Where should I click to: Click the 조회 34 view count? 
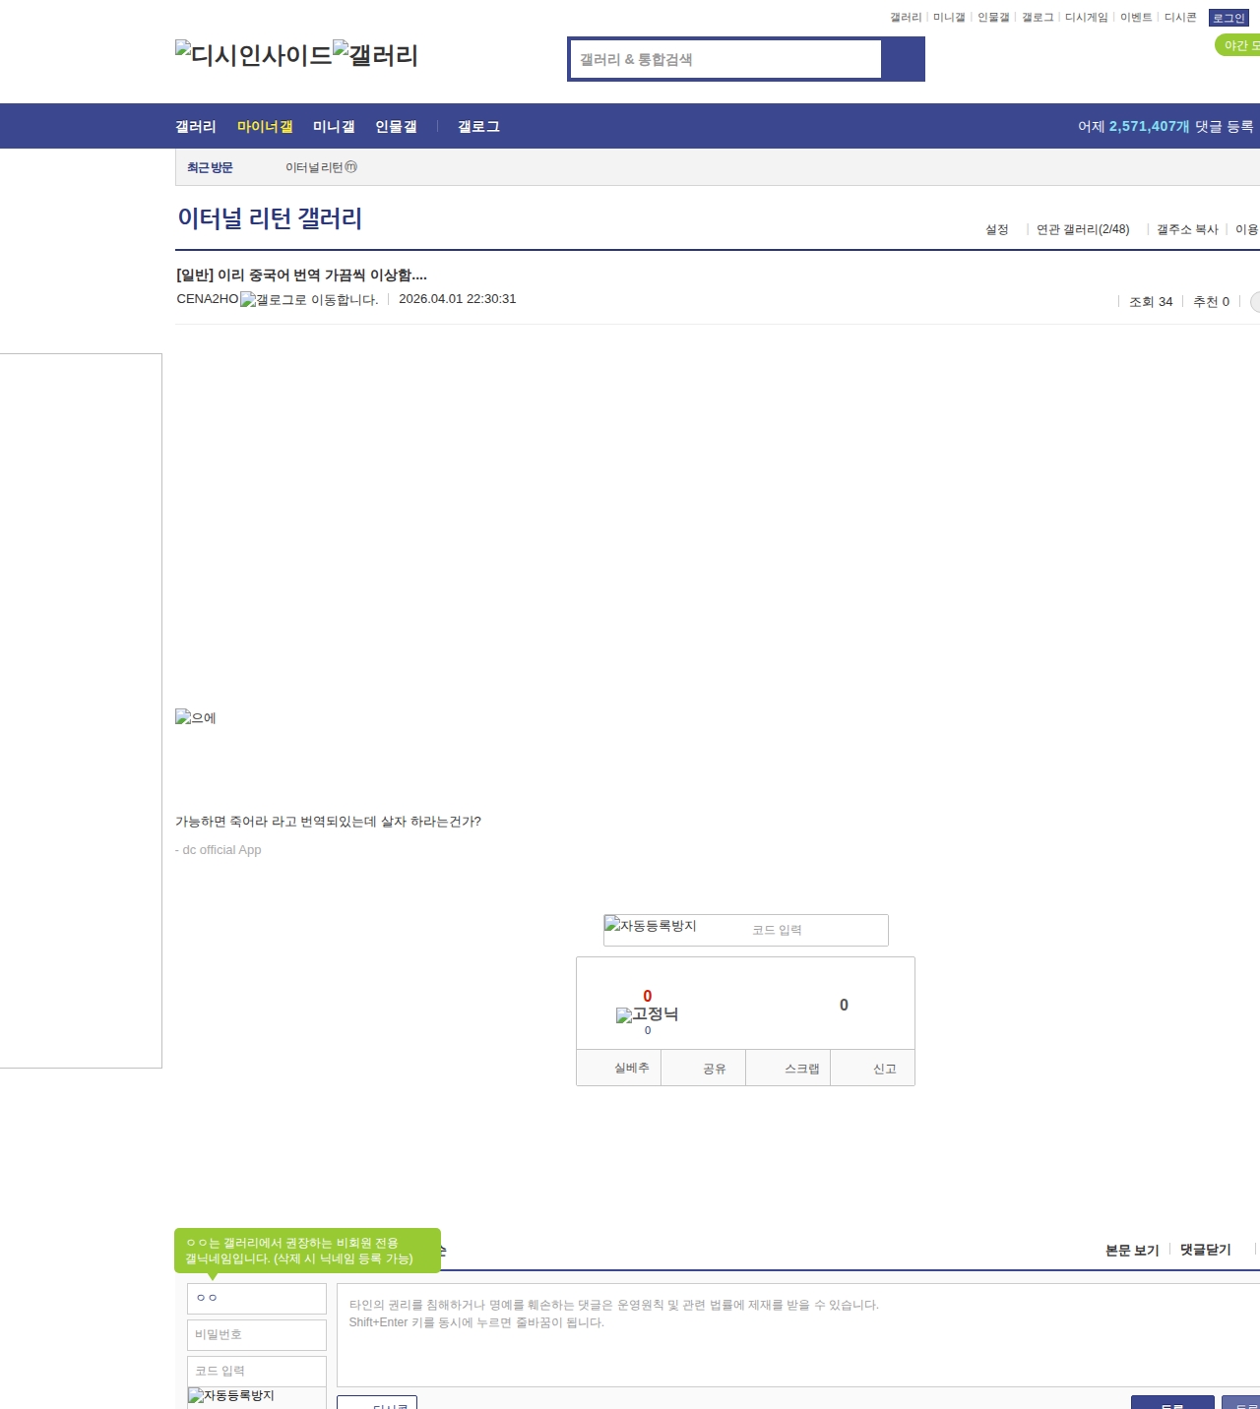(1151, 302)
